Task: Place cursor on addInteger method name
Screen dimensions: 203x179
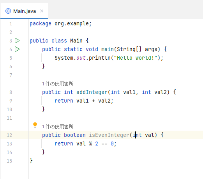Action: pyautogui.click(x=92, y=92)
